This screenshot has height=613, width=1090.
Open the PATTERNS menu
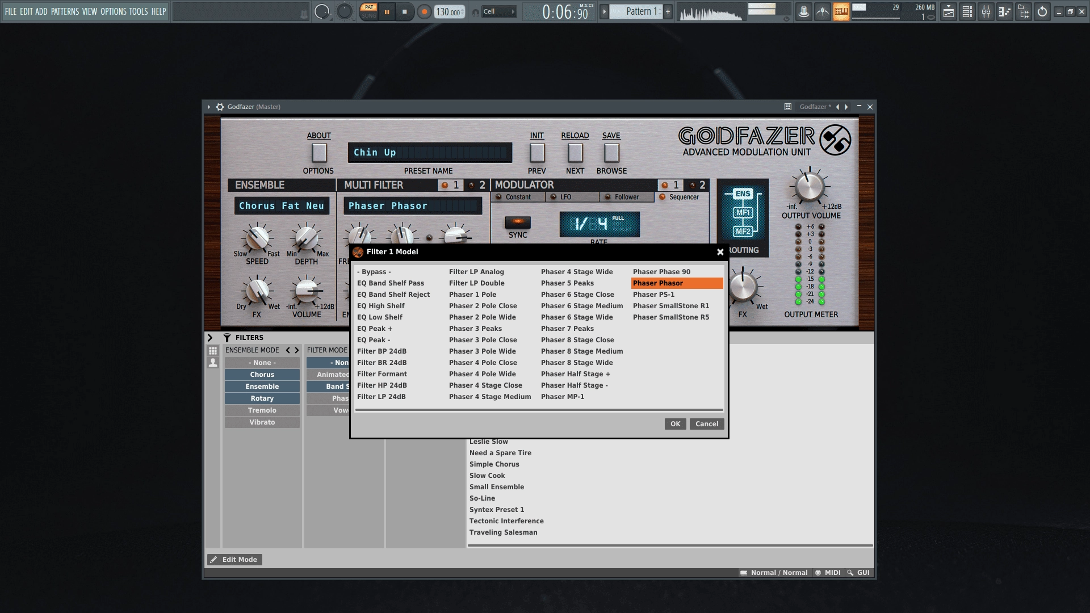coord(65,11)
